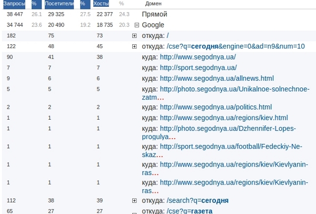The height and width of the screenshot is (214, 316).
Task: Open the regions/kiev.html link
Action: coord(223,118)
